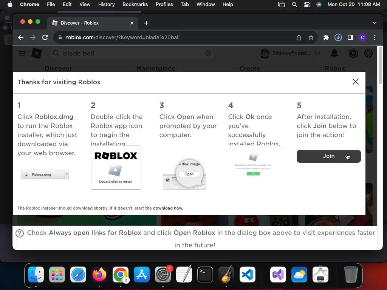Image resolution: width=387 pixels, height=290 pixels.
Task: Click the Double click to install image
Action: click(x=116, y=168)
